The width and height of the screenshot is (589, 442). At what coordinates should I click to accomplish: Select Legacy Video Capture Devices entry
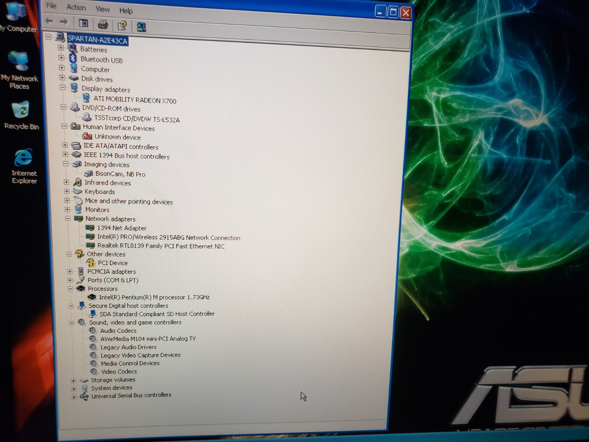(x=141, y=355)
